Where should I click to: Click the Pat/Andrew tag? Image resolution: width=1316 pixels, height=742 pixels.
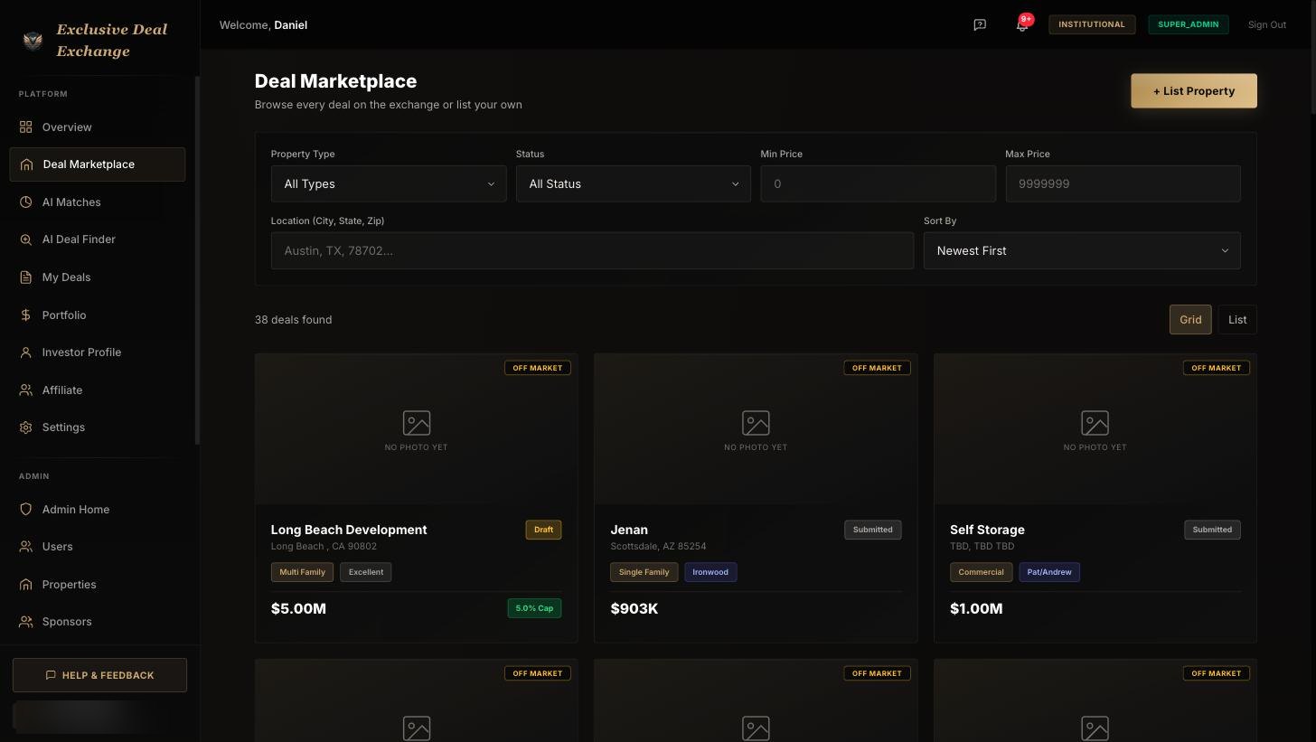pyautogui.click(x=1049, y=572)
